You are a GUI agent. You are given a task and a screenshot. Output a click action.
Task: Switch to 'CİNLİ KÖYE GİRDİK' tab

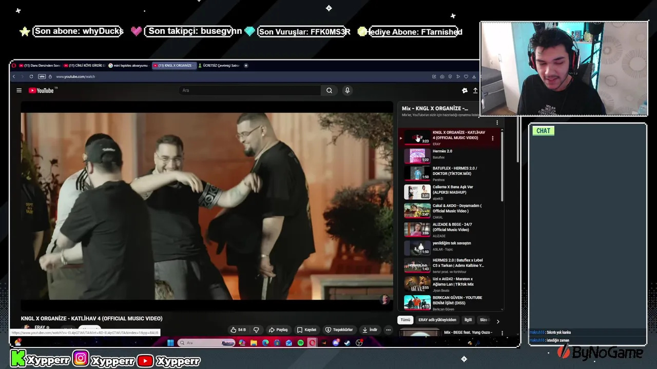click(84, 66)
